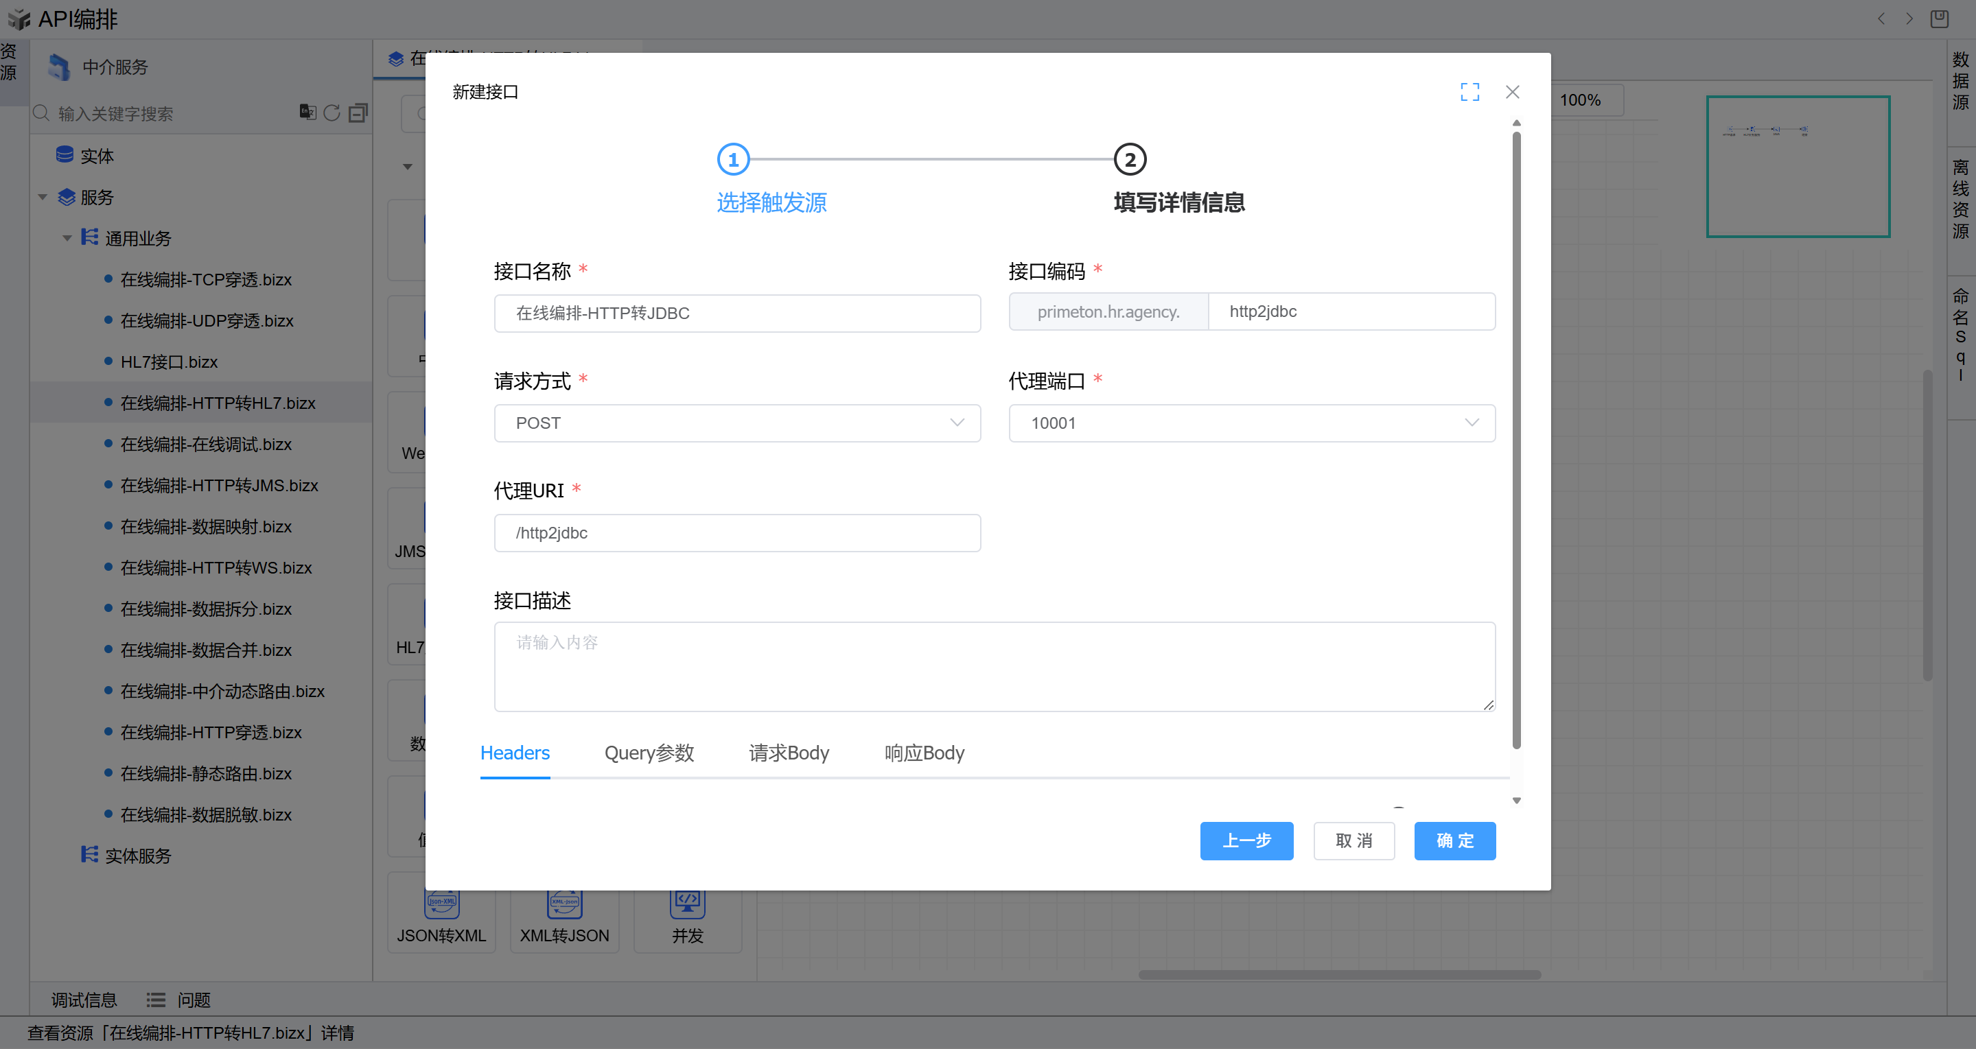The height and width of the screenshot is (1049, 1976).
Task: Click the collapse-all icon in resource tree
Action: pyautogui.click(x=358, y=113)
